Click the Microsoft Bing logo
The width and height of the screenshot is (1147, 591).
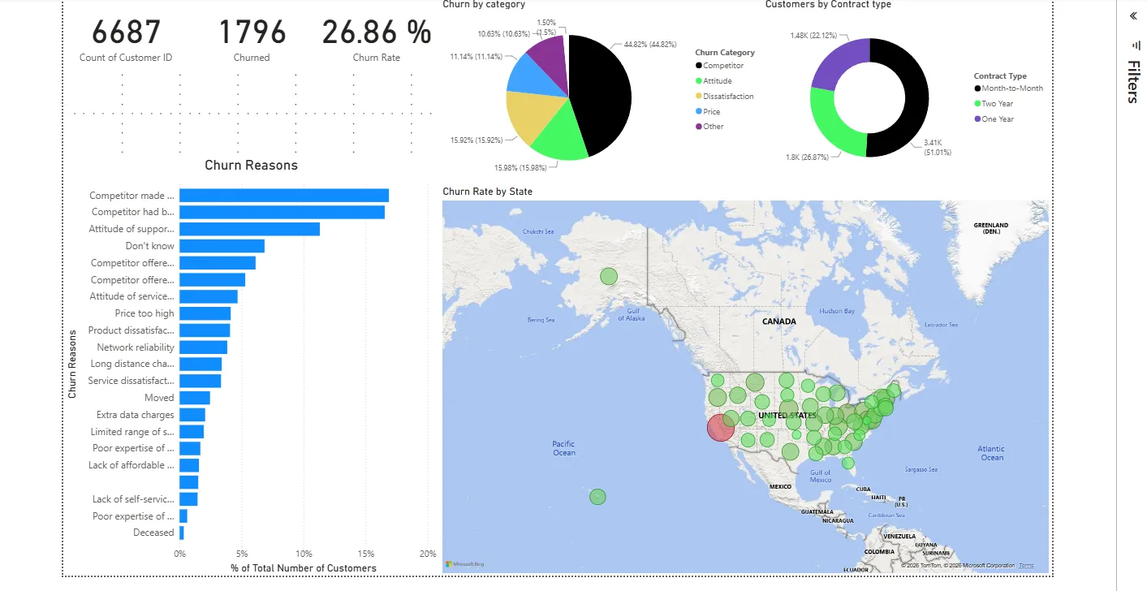[x=464, y=564]
